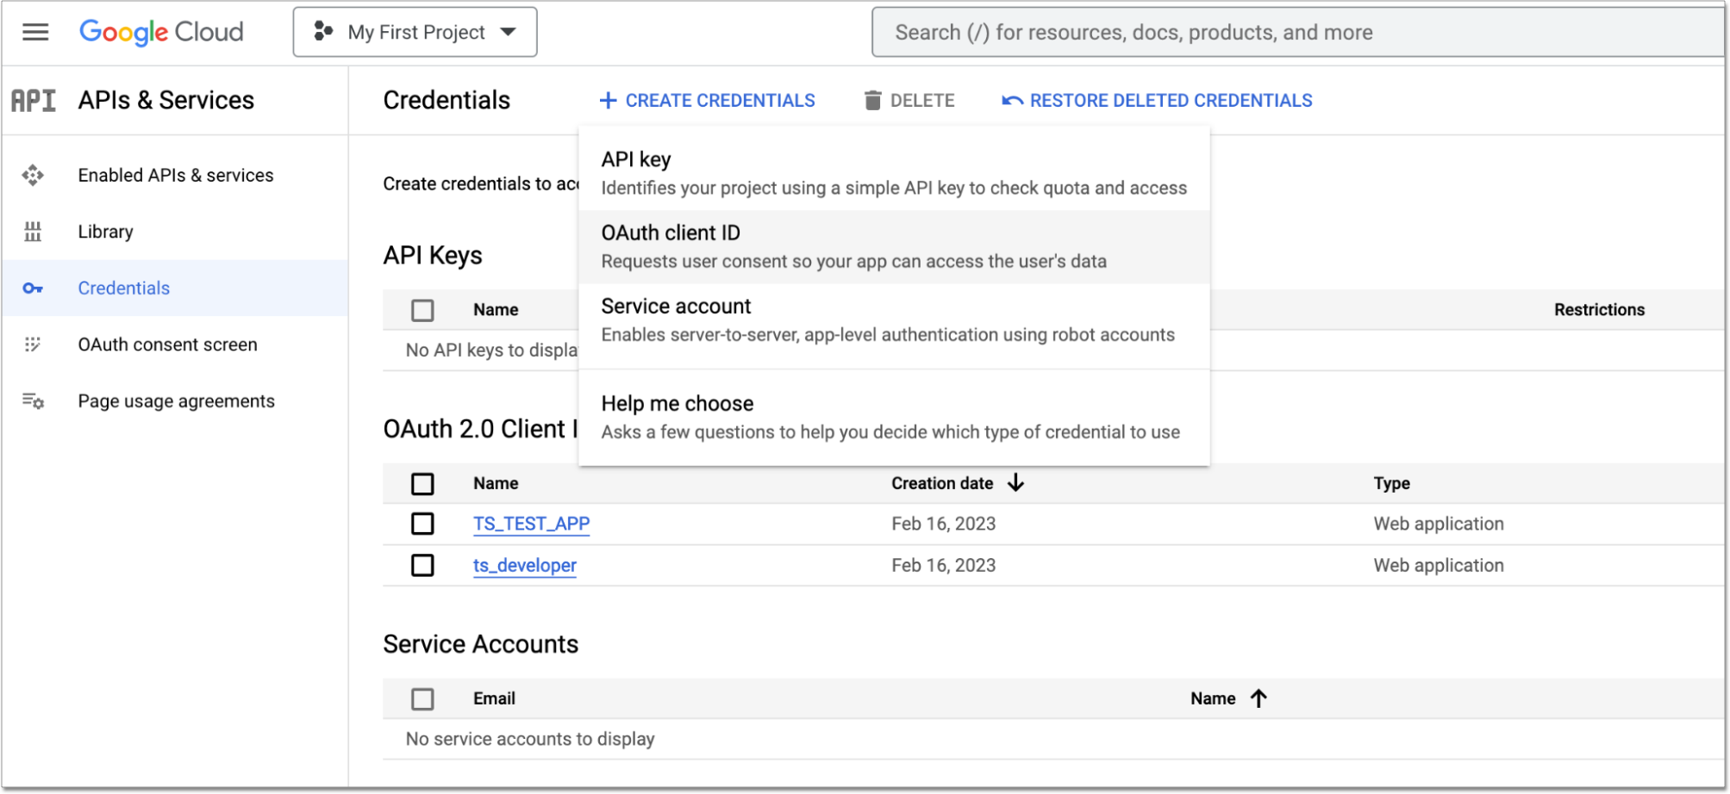1730x794 pixels.
Task: Click the APIs & Services API logo
Action: [34, 100]
